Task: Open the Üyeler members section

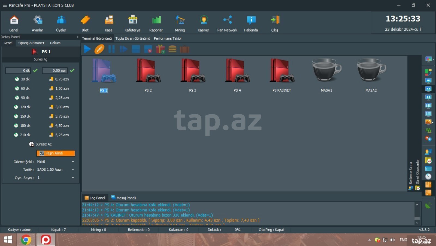Action: tap(61, 23)
